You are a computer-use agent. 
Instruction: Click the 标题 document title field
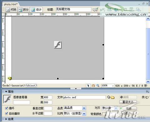pyautogui.click(x=73, y=9)
